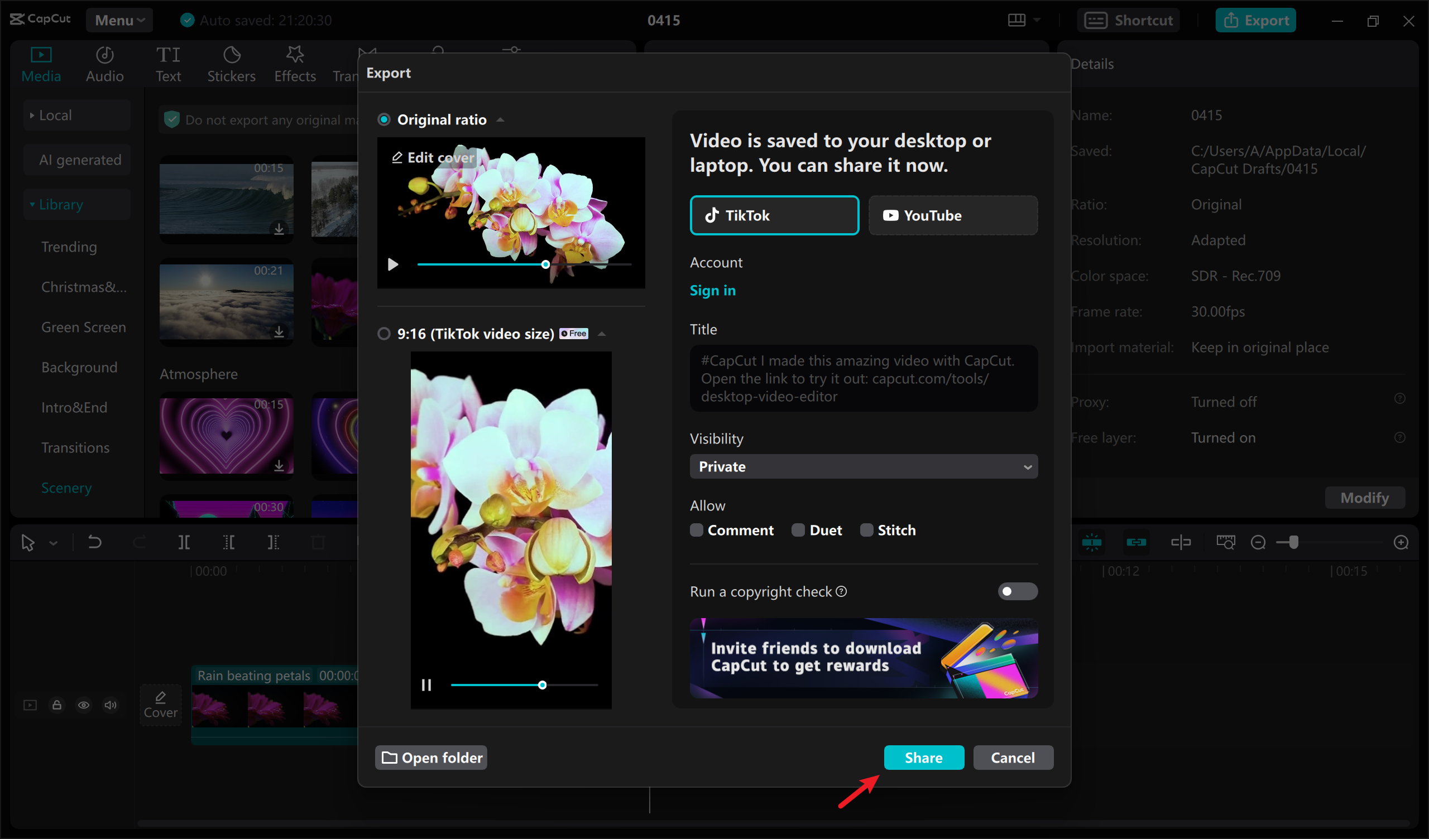This screenshot has height=839, width=1429.
Task: Lock the timeline track
Action: coord(57,705)
